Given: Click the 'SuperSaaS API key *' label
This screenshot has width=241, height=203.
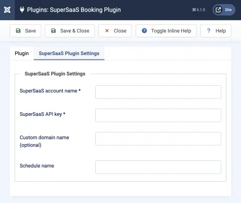Looking at the screenshot, I should click(43, 114).
